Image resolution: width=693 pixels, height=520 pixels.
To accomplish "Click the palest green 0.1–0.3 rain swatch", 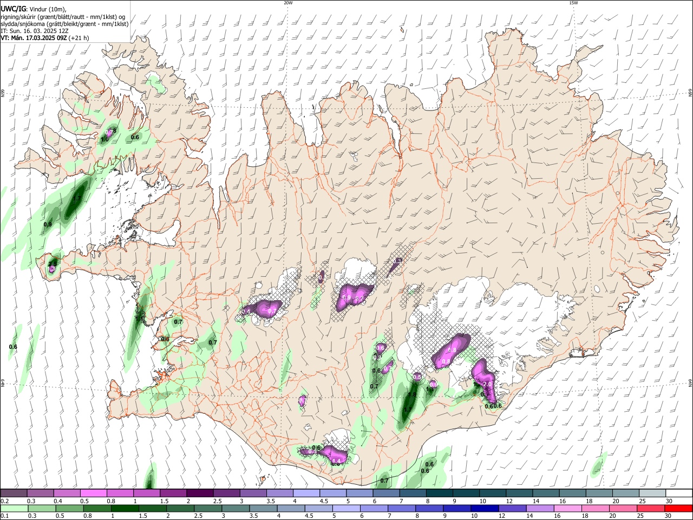I will 14,509.
